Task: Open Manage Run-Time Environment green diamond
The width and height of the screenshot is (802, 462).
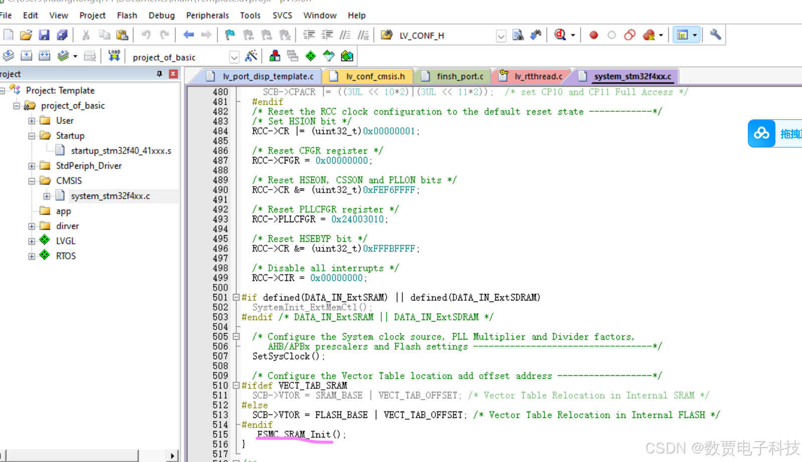Action: pos(311,56)
